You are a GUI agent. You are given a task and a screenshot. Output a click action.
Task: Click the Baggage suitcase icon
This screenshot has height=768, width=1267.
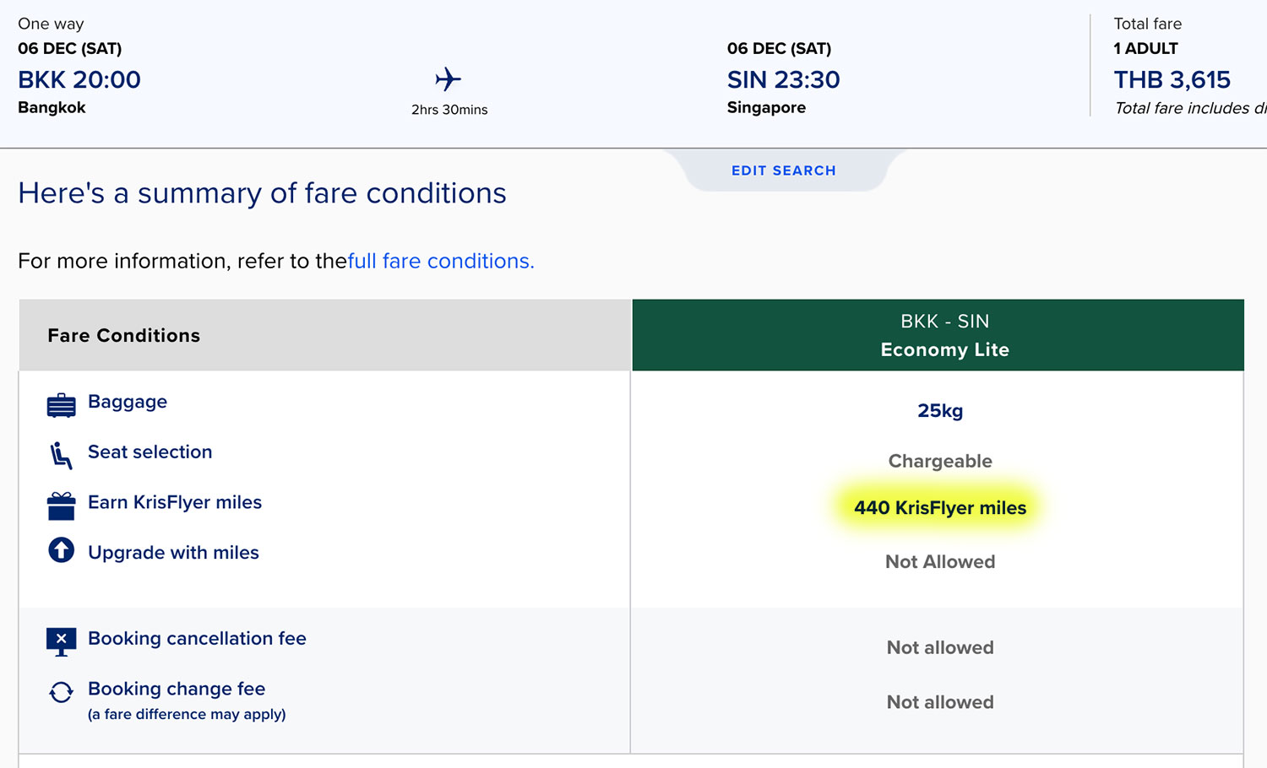pos(61,405)
